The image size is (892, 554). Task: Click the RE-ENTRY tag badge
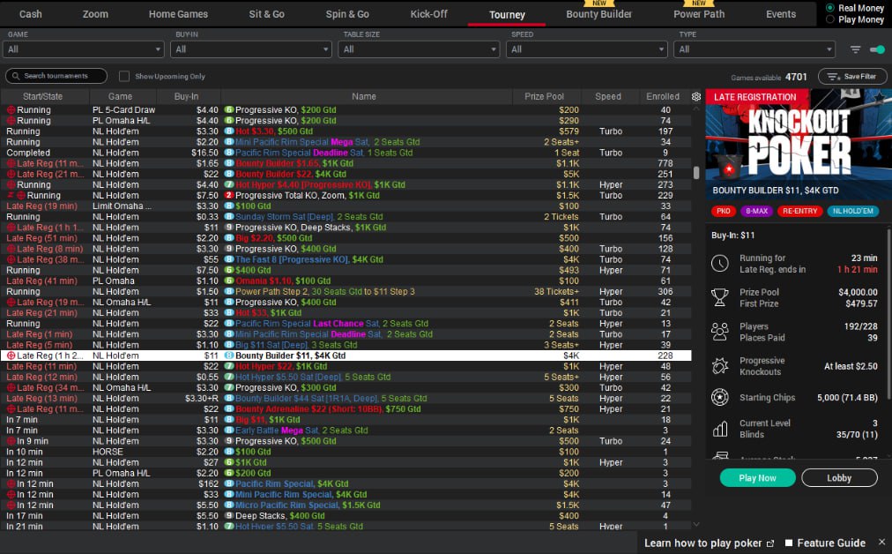pyautogui.click(x=799, y=211)
